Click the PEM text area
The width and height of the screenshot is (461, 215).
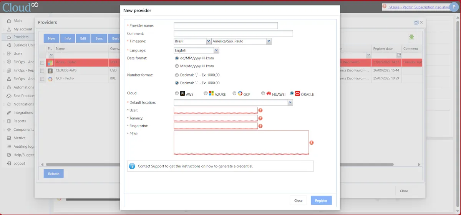(241, 142)
